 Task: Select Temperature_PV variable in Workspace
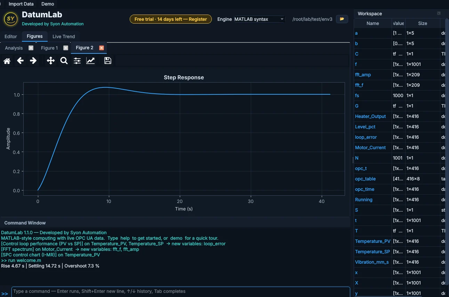click(372, 241)
